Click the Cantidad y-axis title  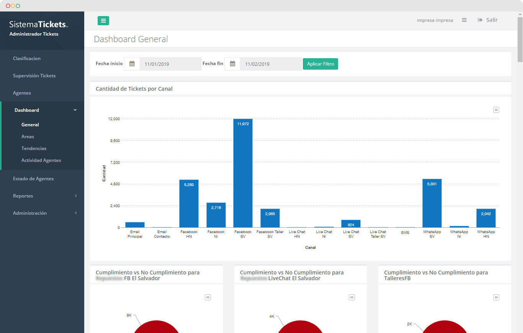point(104,173)
